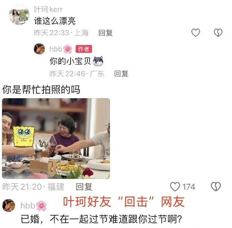Reply to 叶珂 kerr's Shanghai comment
Image resolution: width=232 pixels, height=228 pixels.
coord(106,33)
